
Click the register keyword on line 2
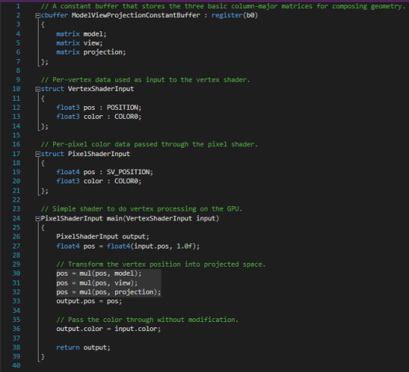(x=227, y=15)
